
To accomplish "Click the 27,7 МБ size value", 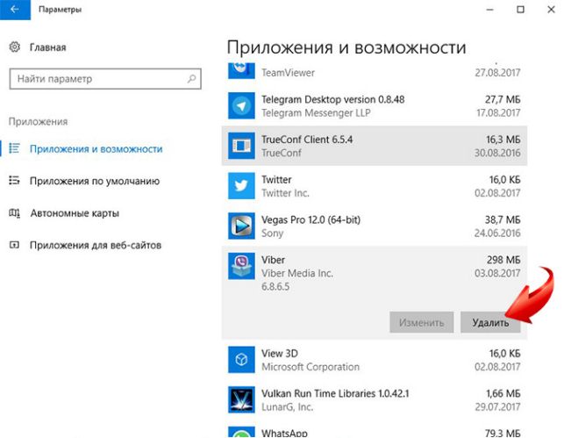I will click(503, 99).
